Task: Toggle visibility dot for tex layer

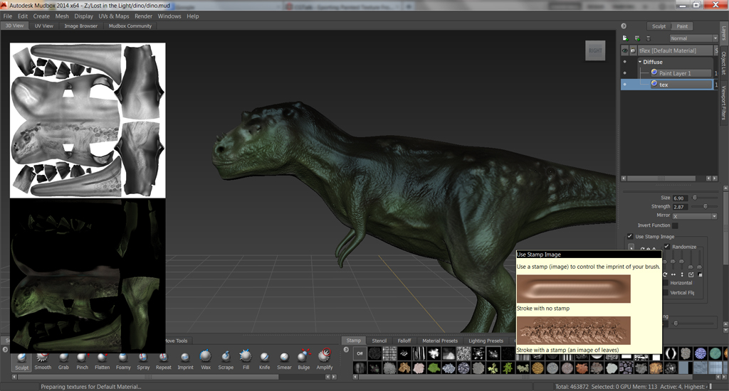Action: point(625,85)
